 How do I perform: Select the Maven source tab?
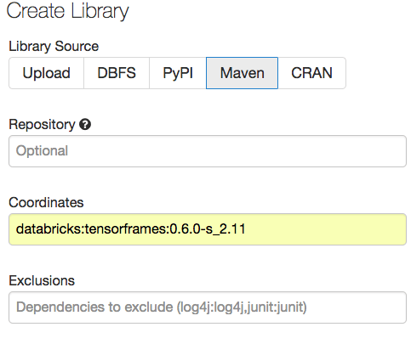click(x=243, y=73)
